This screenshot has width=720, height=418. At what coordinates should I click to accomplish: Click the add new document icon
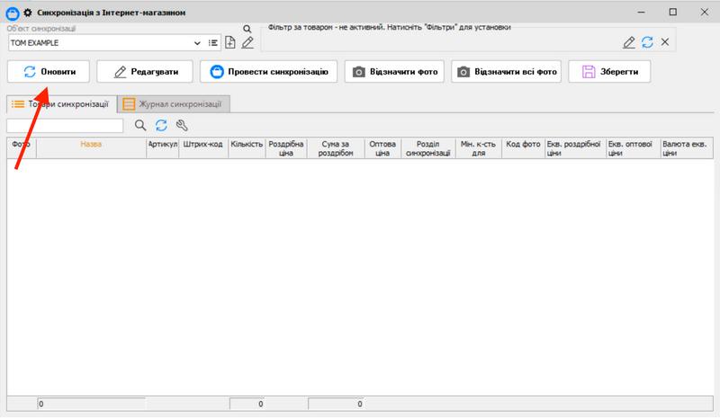230,42
